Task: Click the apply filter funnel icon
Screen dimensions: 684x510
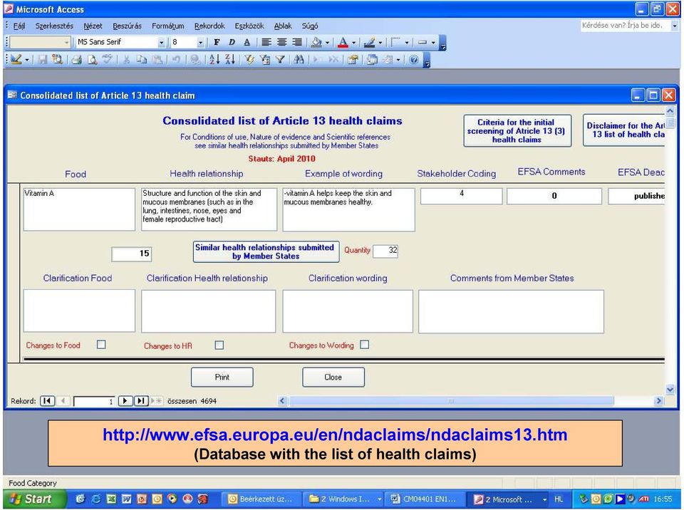Action: [x=280, y=59]
